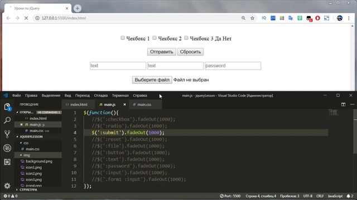The width and height of the screenshot is (357, 200).
Task: Focus the first text input field
Action: coord(118,66)
